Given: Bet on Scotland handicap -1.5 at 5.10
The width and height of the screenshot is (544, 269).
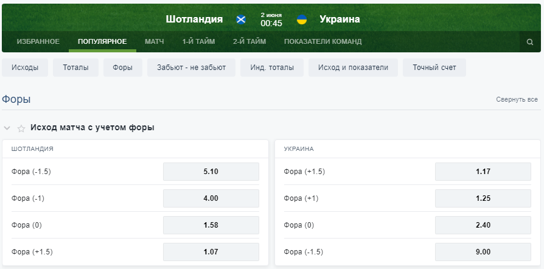Looking at the screenshot, I should (x=211, y=172).
